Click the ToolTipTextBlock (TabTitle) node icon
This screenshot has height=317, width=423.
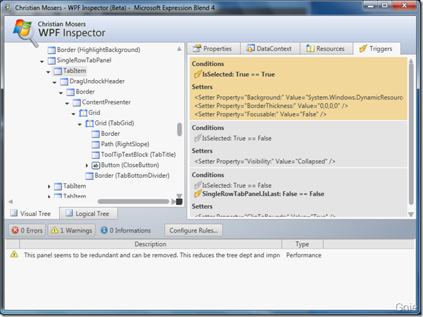tap(96, 155)
